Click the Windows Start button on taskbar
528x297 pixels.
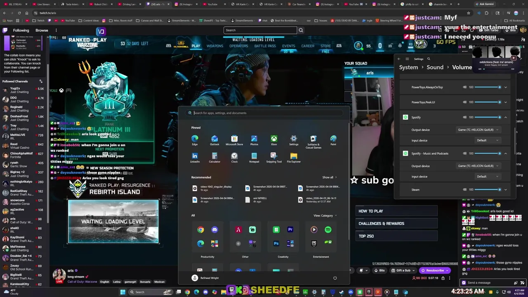point(123,292)
